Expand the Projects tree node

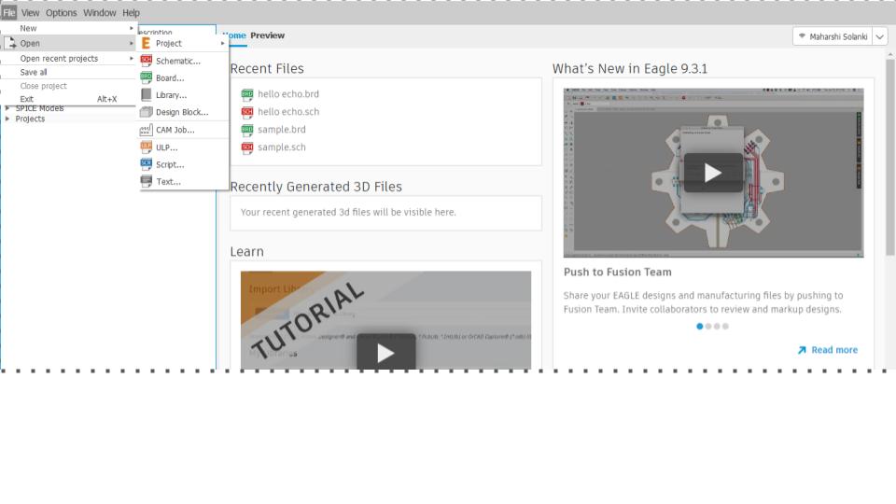[7, 119]
